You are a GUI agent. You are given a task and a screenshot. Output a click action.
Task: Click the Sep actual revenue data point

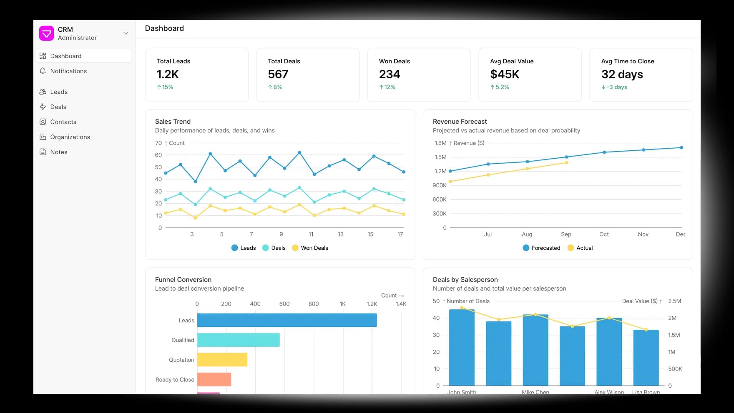566,163
